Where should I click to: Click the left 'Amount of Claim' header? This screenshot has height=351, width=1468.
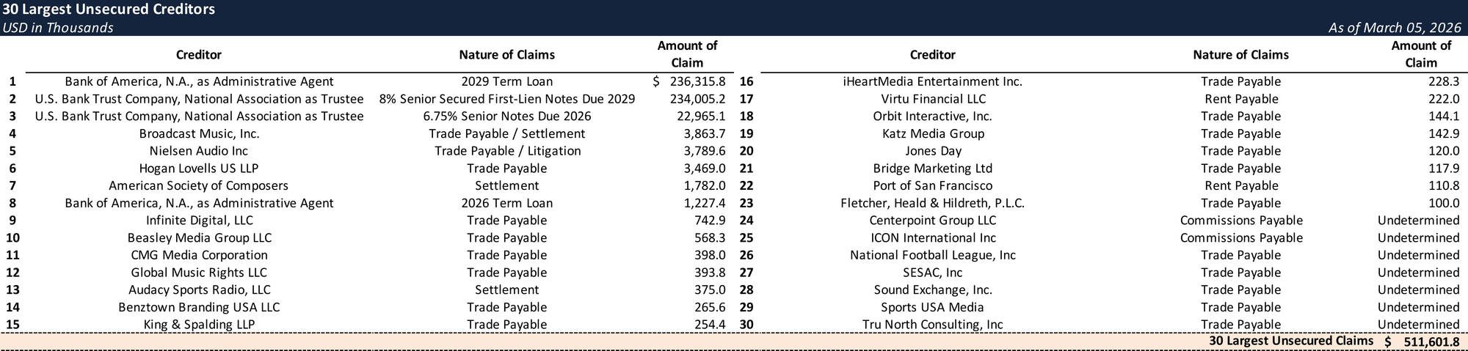(x=687, y=54)
